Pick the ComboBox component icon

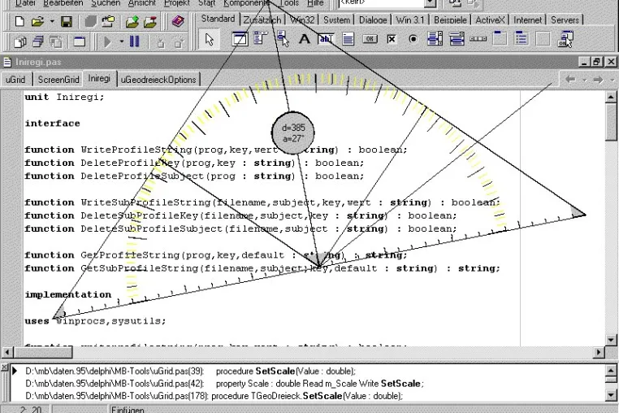[x=457, y=39]
